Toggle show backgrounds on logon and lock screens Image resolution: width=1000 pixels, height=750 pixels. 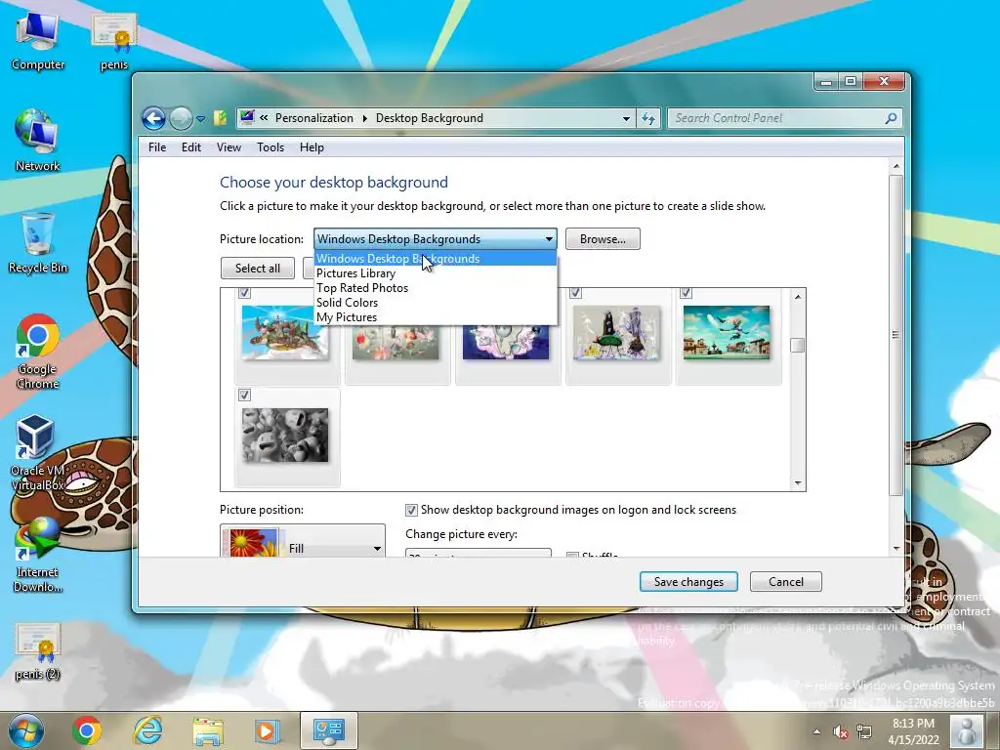[x=411, y=510]
